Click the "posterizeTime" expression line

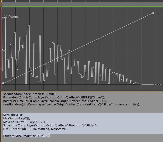tap(55, 101)
